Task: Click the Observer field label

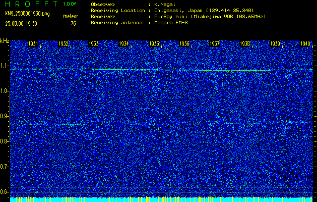Action: point(103,4)
